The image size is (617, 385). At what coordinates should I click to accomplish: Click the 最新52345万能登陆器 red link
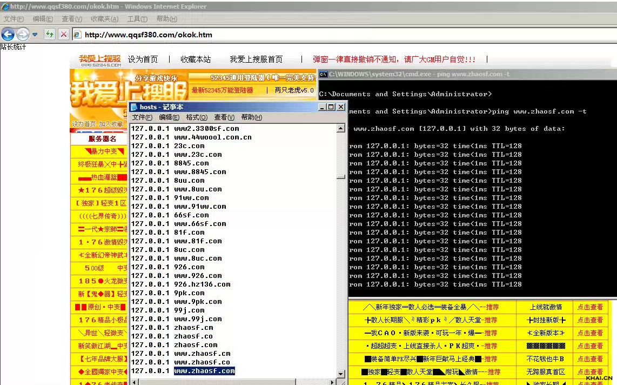222,90
